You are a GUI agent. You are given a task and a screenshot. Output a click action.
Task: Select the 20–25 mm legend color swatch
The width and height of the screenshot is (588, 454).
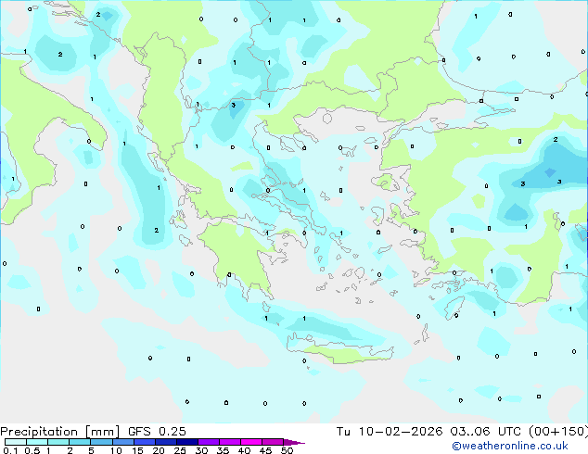(x=165, y=442)
